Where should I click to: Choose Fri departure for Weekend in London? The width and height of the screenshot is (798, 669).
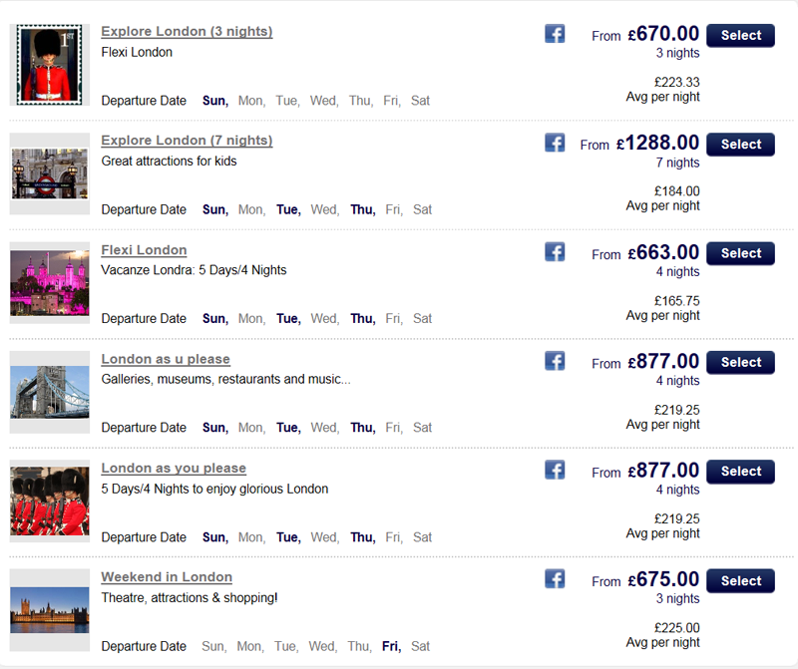pos(391,646)
